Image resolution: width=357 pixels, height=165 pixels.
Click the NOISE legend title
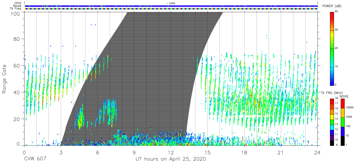click(x=344, y=96)
